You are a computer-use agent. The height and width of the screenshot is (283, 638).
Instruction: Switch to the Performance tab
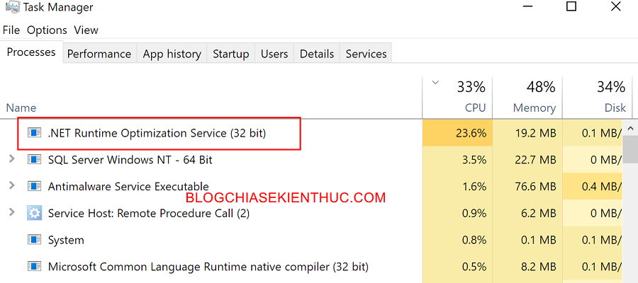[x=99, y=54]
